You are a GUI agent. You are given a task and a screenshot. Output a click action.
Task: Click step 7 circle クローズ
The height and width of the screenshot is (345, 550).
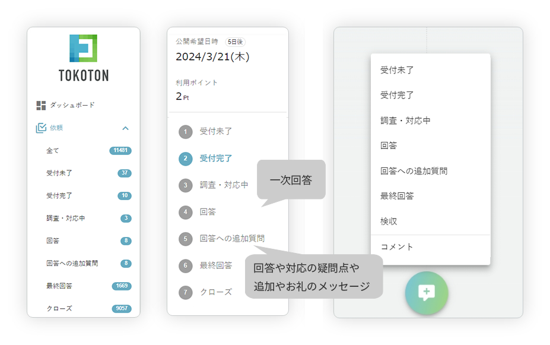[186, 292]
